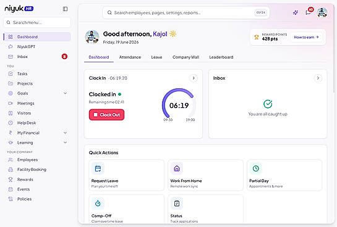
Task: Click the circular work-time progress ring
Action: [179, 103]
